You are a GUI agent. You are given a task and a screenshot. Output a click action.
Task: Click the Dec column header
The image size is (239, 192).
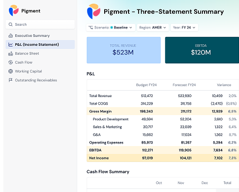pos(205,183)
